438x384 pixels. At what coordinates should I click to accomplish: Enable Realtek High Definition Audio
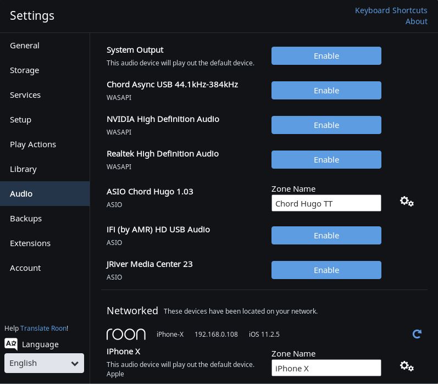click(x=326, y=160)
